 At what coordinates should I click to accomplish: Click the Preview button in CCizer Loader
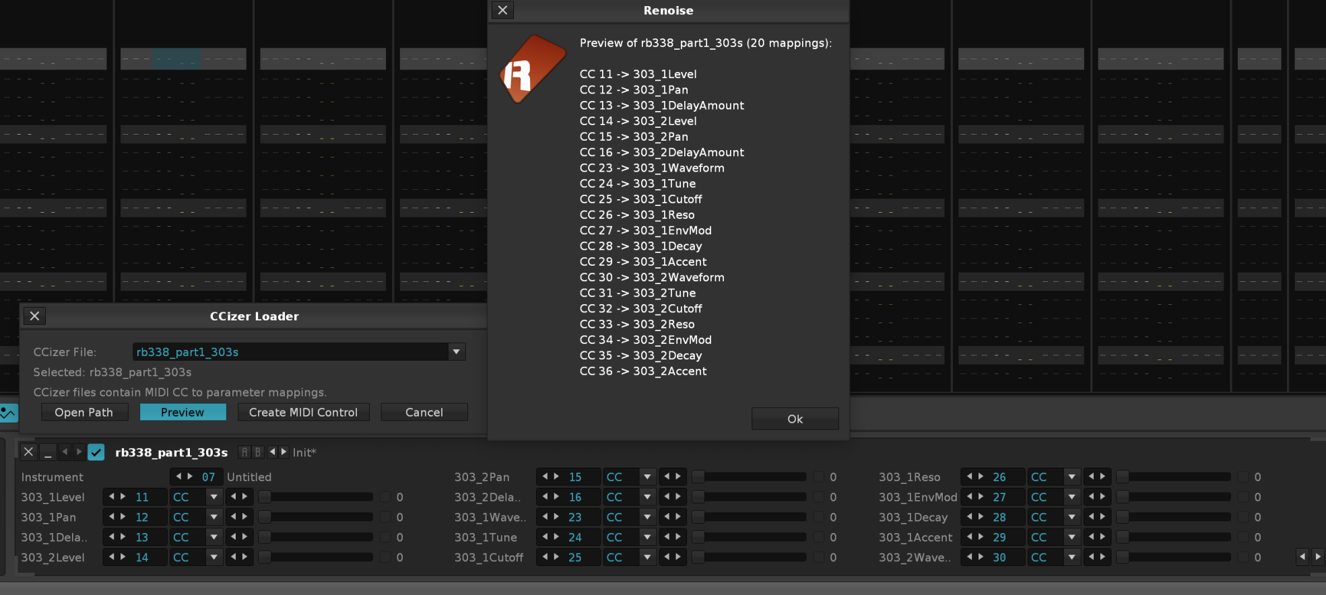click(183, 412)
